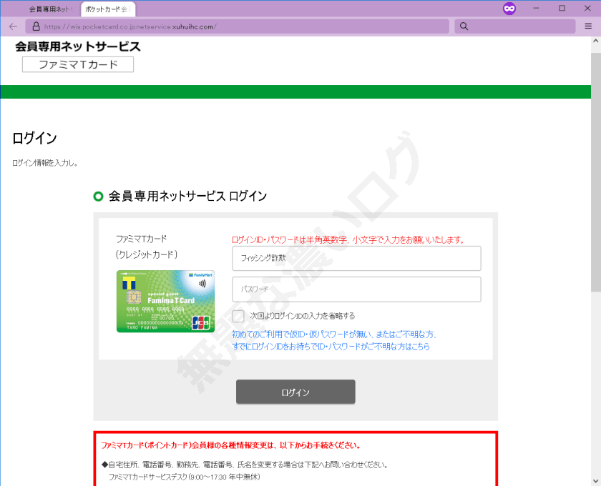Click the label (クレジットカード)
This screenshot has width=601, height=486.
point(147,254)
